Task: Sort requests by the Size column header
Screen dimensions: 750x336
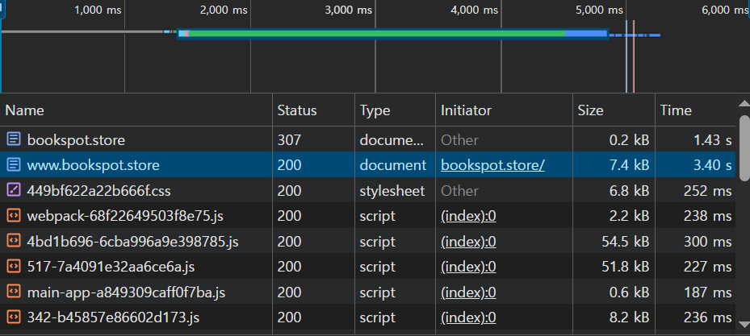Action: pos(614,110)
